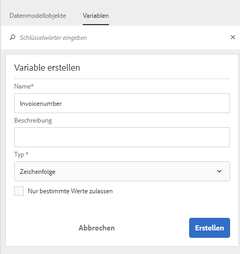Click the Name* field label
Viewport: 240px width, 254px height.
[x=24, y=86]
